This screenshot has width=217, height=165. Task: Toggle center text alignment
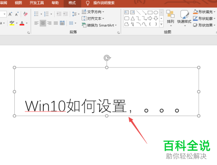pos(43,23)
